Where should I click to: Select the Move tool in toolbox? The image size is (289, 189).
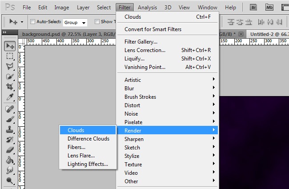point(10,46)
